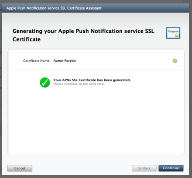Click the small green checkmark beside Aaron Parecki
192x178 pixels.
click(175, 61)
